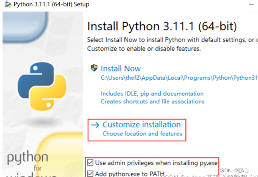Toggle Use admin privileges when installing py.exe
Screen dimensions: 258x177
(90, 163)
